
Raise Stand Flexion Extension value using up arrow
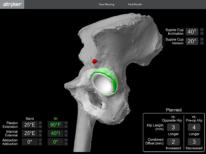pos(40,123)
